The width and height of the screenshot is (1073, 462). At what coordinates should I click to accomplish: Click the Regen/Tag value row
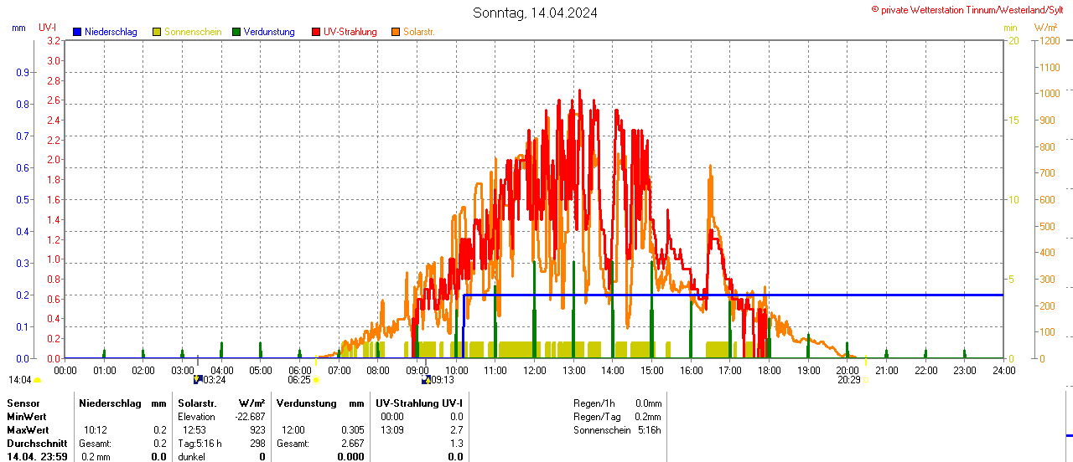(617, 417)
